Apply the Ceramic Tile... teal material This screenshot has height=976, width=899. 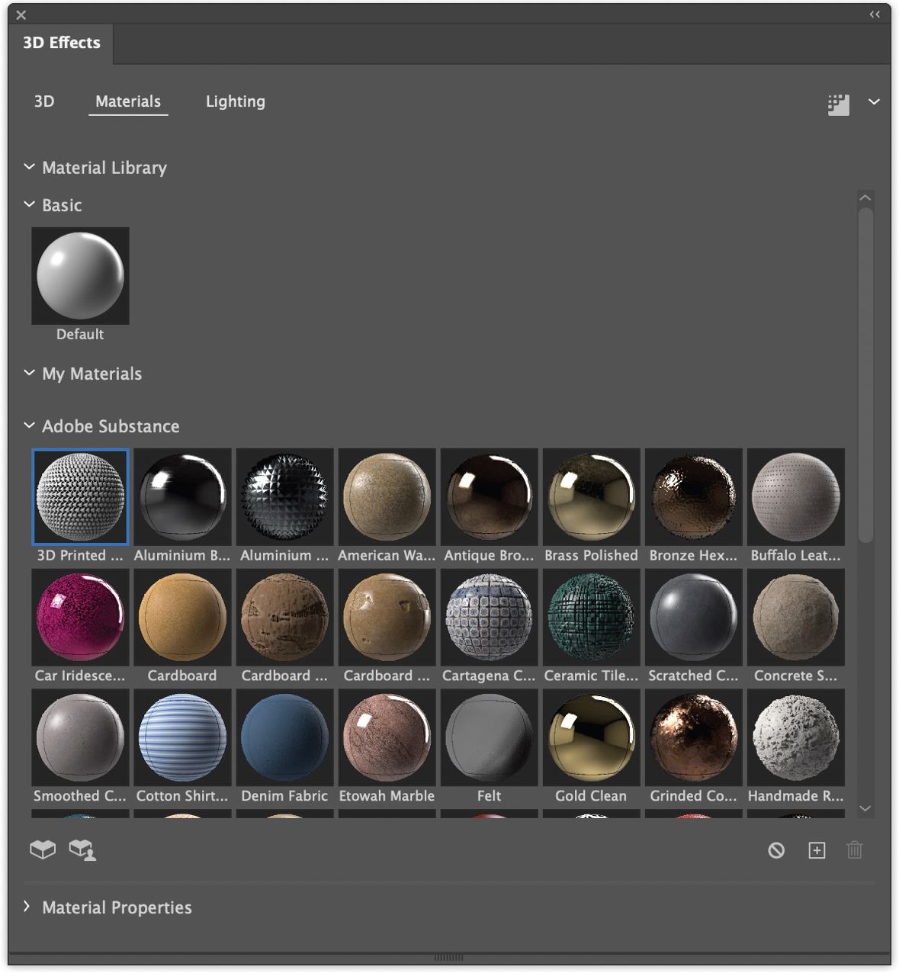tap(591, 617)
